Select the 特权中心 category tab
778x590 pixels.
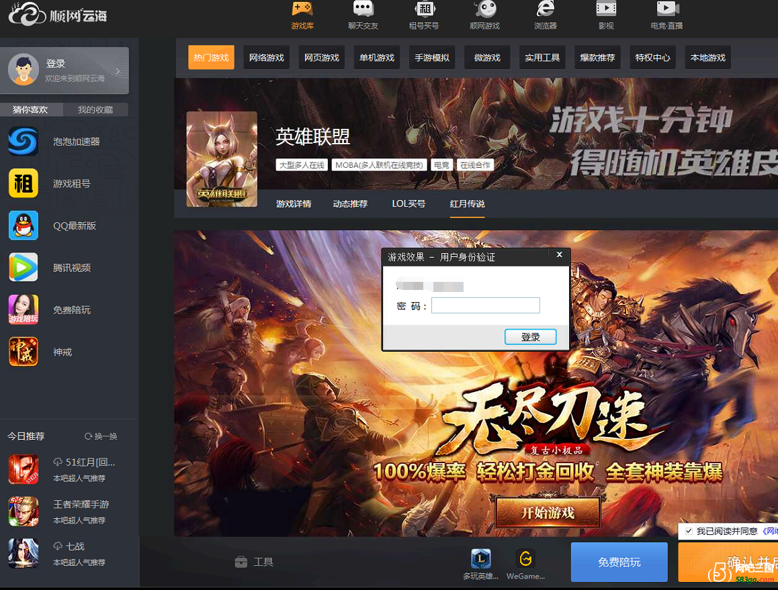click(x=652, y=58)
